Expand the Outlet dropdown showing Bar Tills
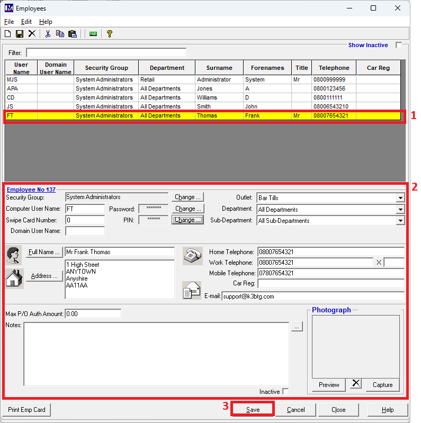 point(400,198)
